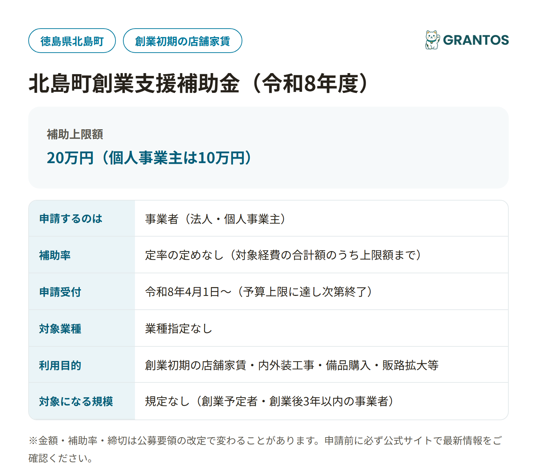537x476 pixels.
Task: Select the 創業初期の店舗家賃 tag pill
Action: tap(182, 41)
